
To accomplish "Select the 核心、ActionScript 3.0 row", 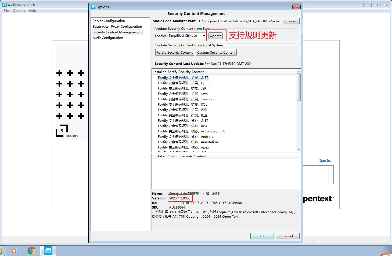I will coord(192,131).
